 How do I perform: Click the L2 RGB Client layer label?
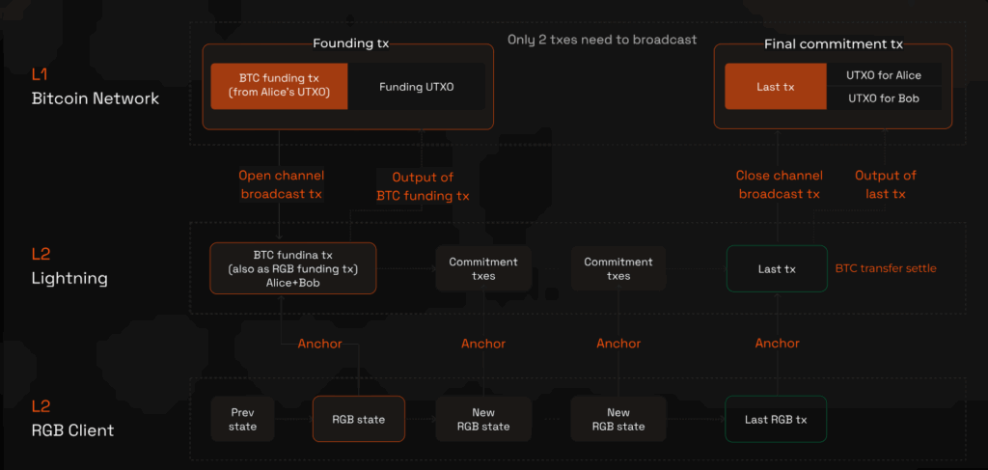[x=72, y=419]
